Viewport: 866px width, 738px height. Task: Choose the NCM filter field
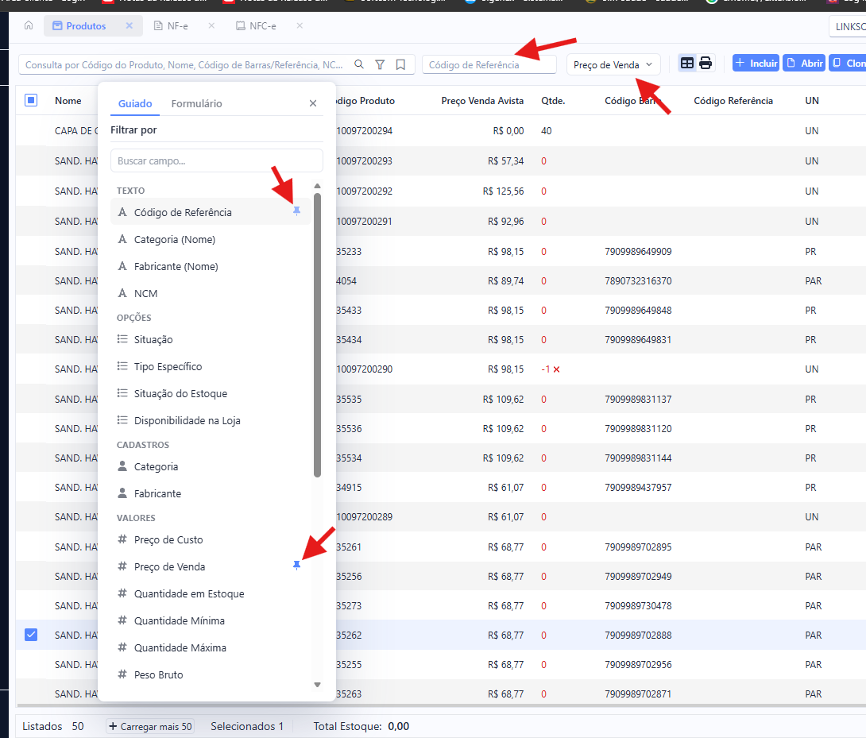[x=210, y=293]
